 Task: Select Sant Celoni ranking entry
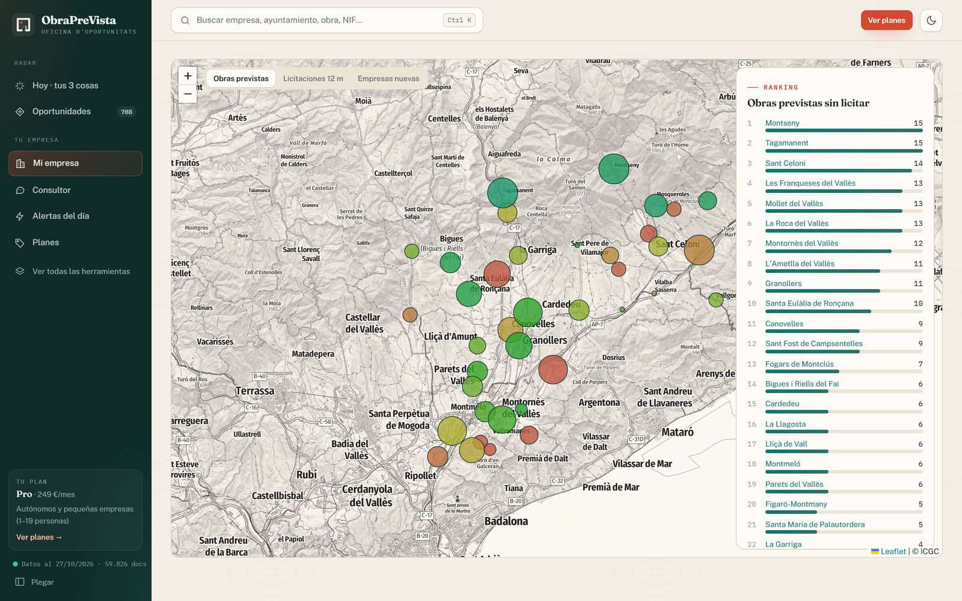(785, 163)
